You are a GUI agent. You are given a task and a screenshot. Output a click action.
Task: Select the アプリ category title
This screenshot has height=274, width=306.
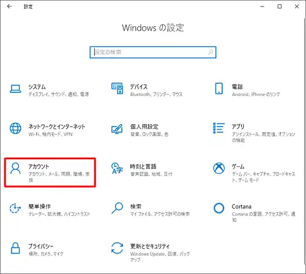pos(238,127)
